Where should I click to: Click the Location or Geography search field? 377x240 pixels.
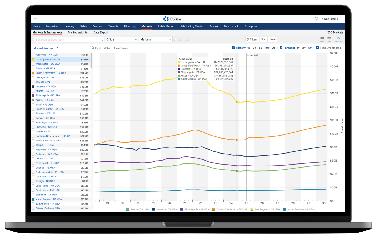click(67, 39)
